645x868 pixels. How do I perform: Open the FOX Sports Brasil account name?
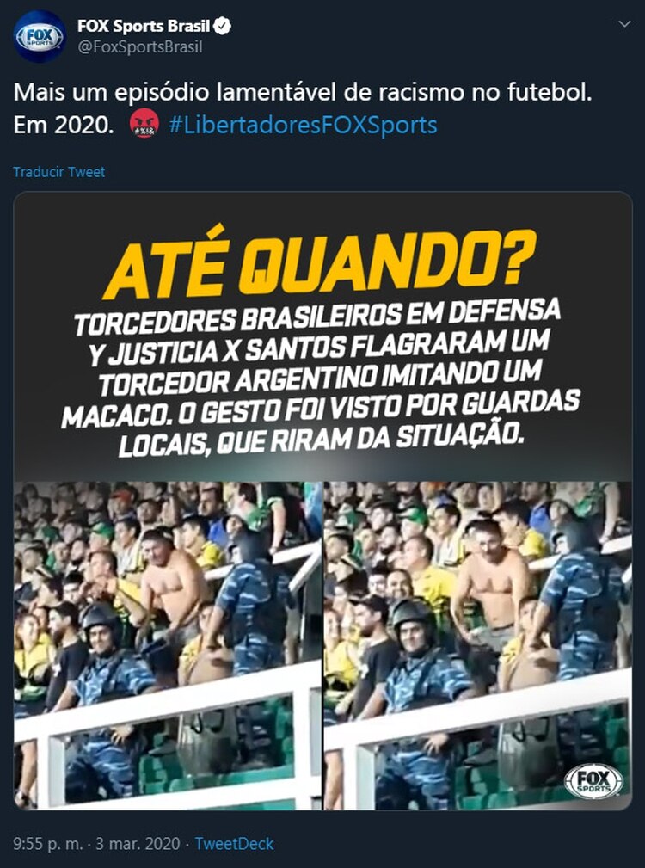(x=144, y=26)
